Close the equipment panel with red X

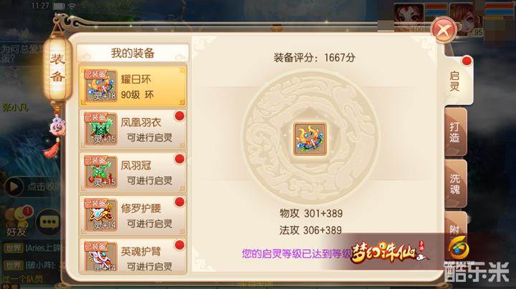(444, 31)
